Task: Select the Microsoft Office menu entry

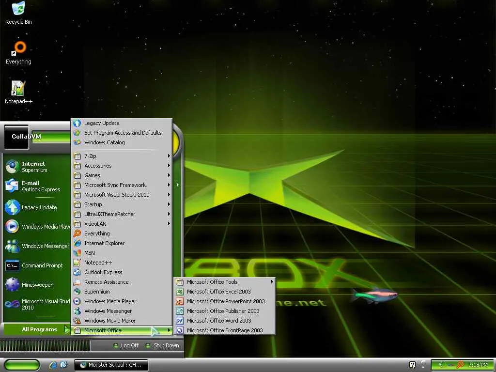Action: pos(122,330)
